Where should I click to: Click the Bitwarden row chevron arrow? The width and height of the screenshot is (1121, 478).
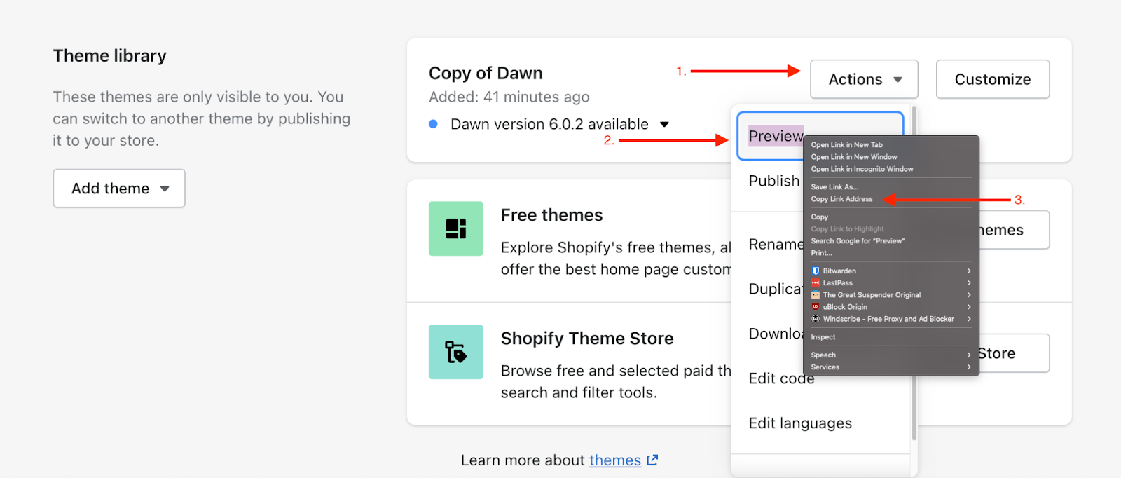[x=969, y=271]
